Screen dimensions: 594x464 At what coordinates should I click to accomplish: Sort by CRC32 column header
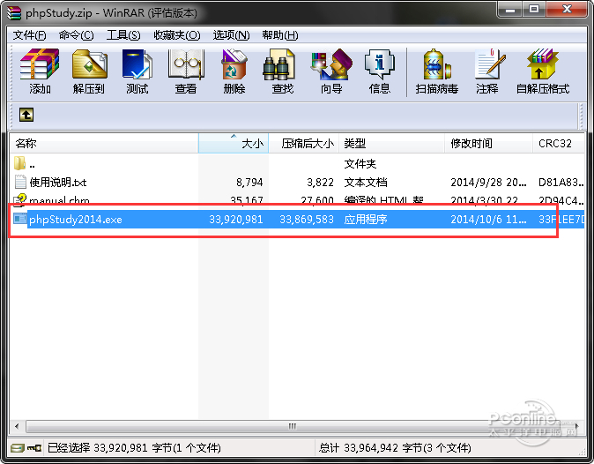click(559, 143)
